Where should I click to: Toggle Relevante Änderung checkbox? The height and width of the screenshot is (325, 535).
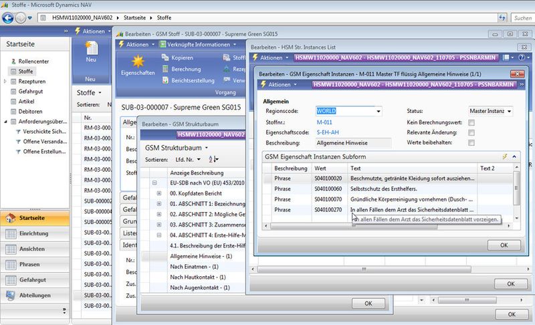point(471,132)
